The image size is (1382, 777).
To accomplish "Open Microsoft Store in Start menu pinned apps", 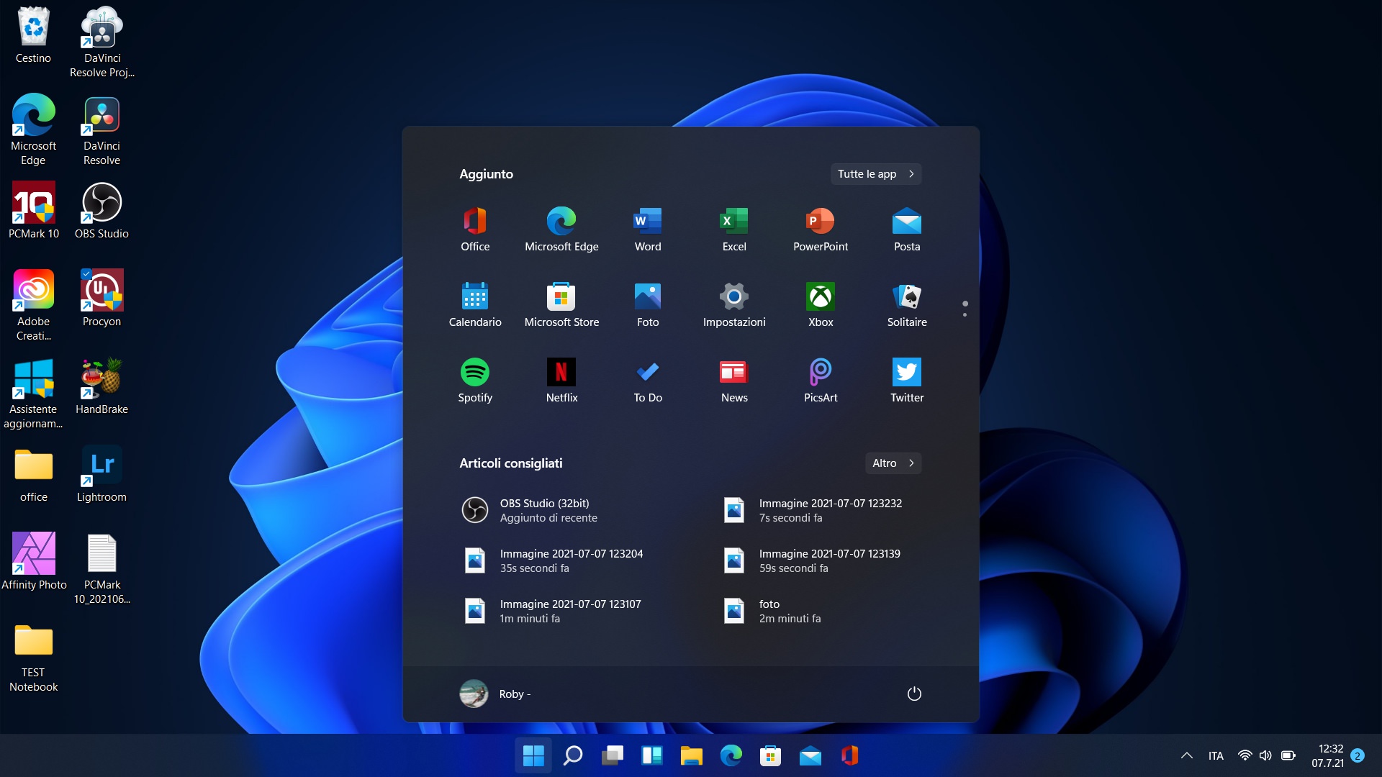I will pos(561,305).
